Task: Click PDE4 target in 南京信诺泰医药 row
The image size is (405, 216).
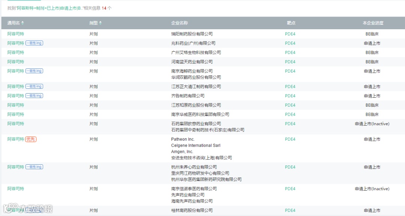Action: [290, 189]
